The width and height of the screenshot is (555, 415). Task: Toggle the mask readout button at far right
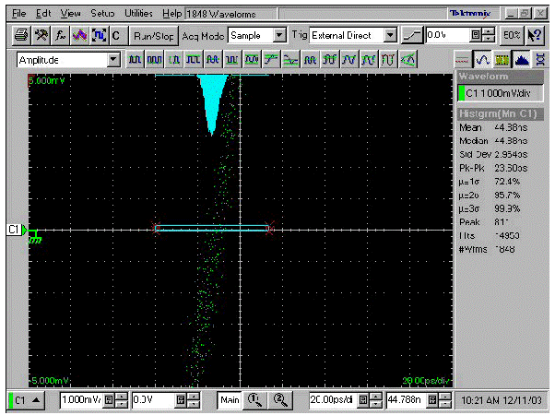(x=540, y=60)
